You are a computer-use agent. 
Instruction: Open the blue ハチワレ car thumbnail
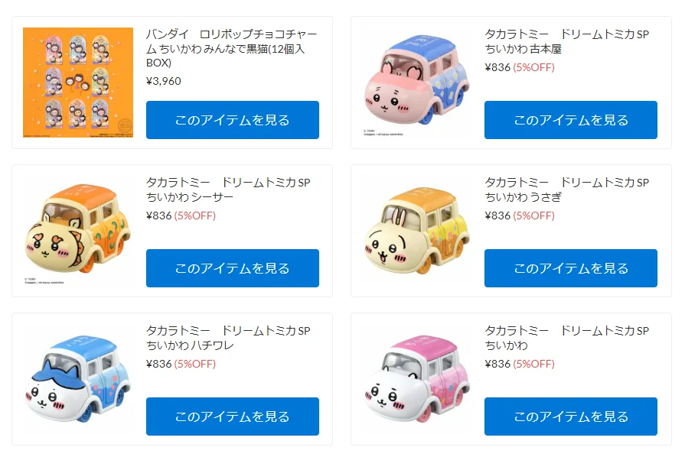click(x=78, y=379)
